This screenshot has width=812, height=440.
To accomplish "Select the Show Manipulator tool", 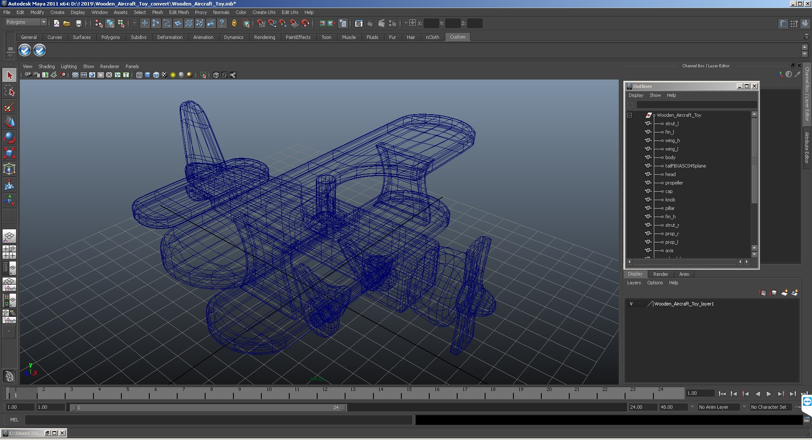I will tap(9, 200).
